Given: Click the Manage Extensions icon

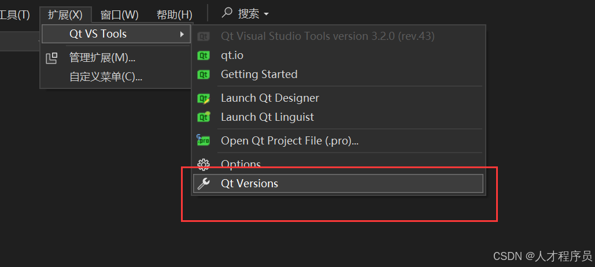Looking at the screenshot, I should 52,58.
